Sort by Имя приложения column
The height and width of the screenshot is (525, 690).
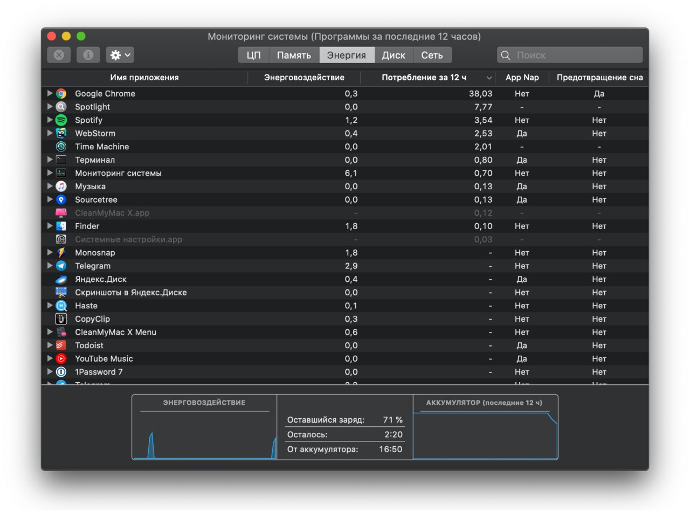tap(144, 78)
